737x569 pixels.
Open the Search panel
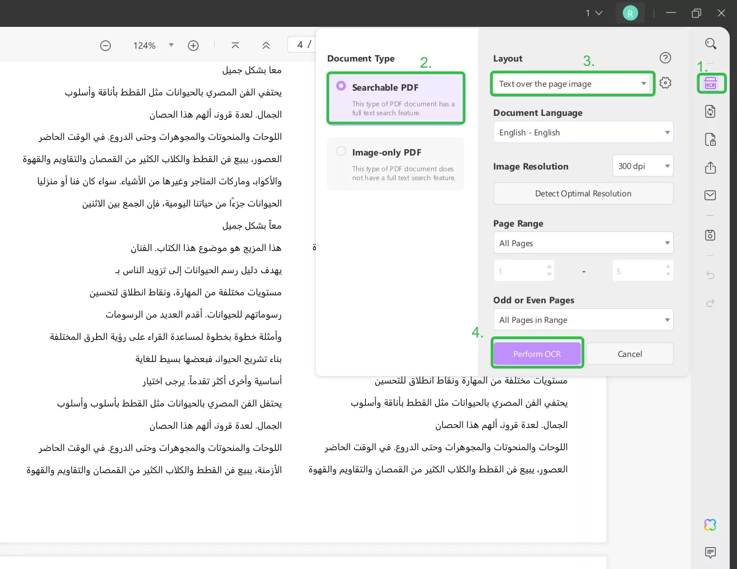[x=711, y=43]
